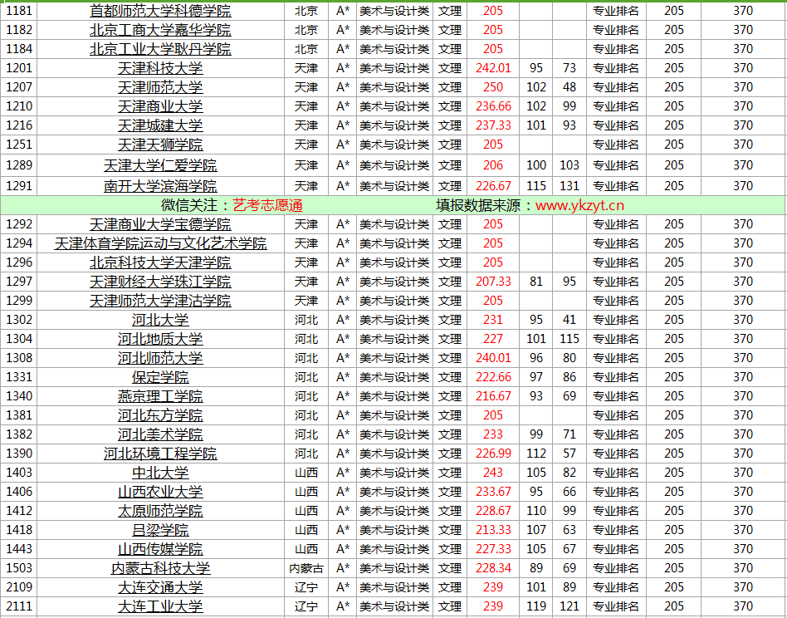
Task: Open the 天津财经大学珠江学院 link
Action: 160,282
